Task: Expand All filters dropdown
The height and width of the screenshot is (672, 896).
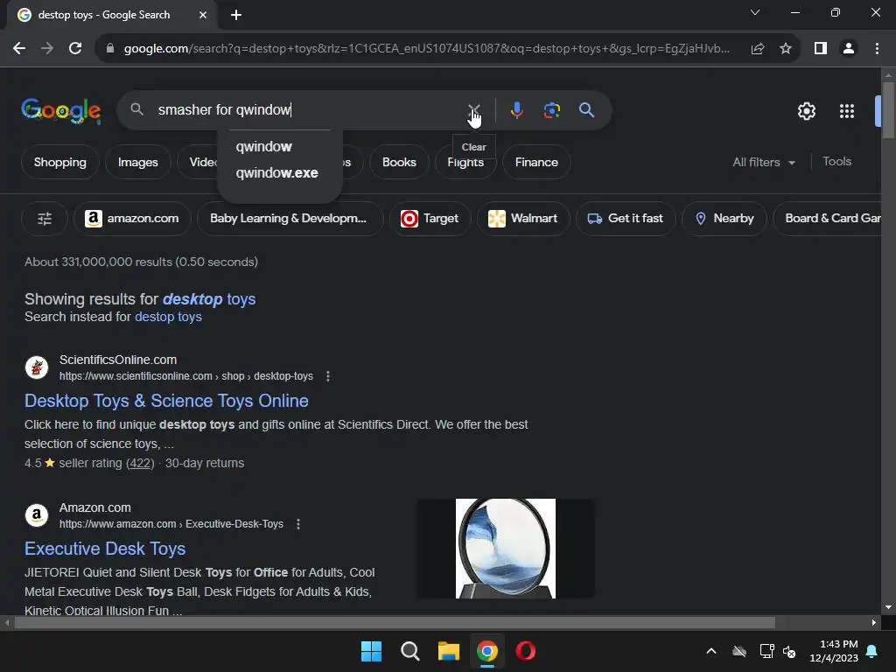Action: click(x=764, y=162)
